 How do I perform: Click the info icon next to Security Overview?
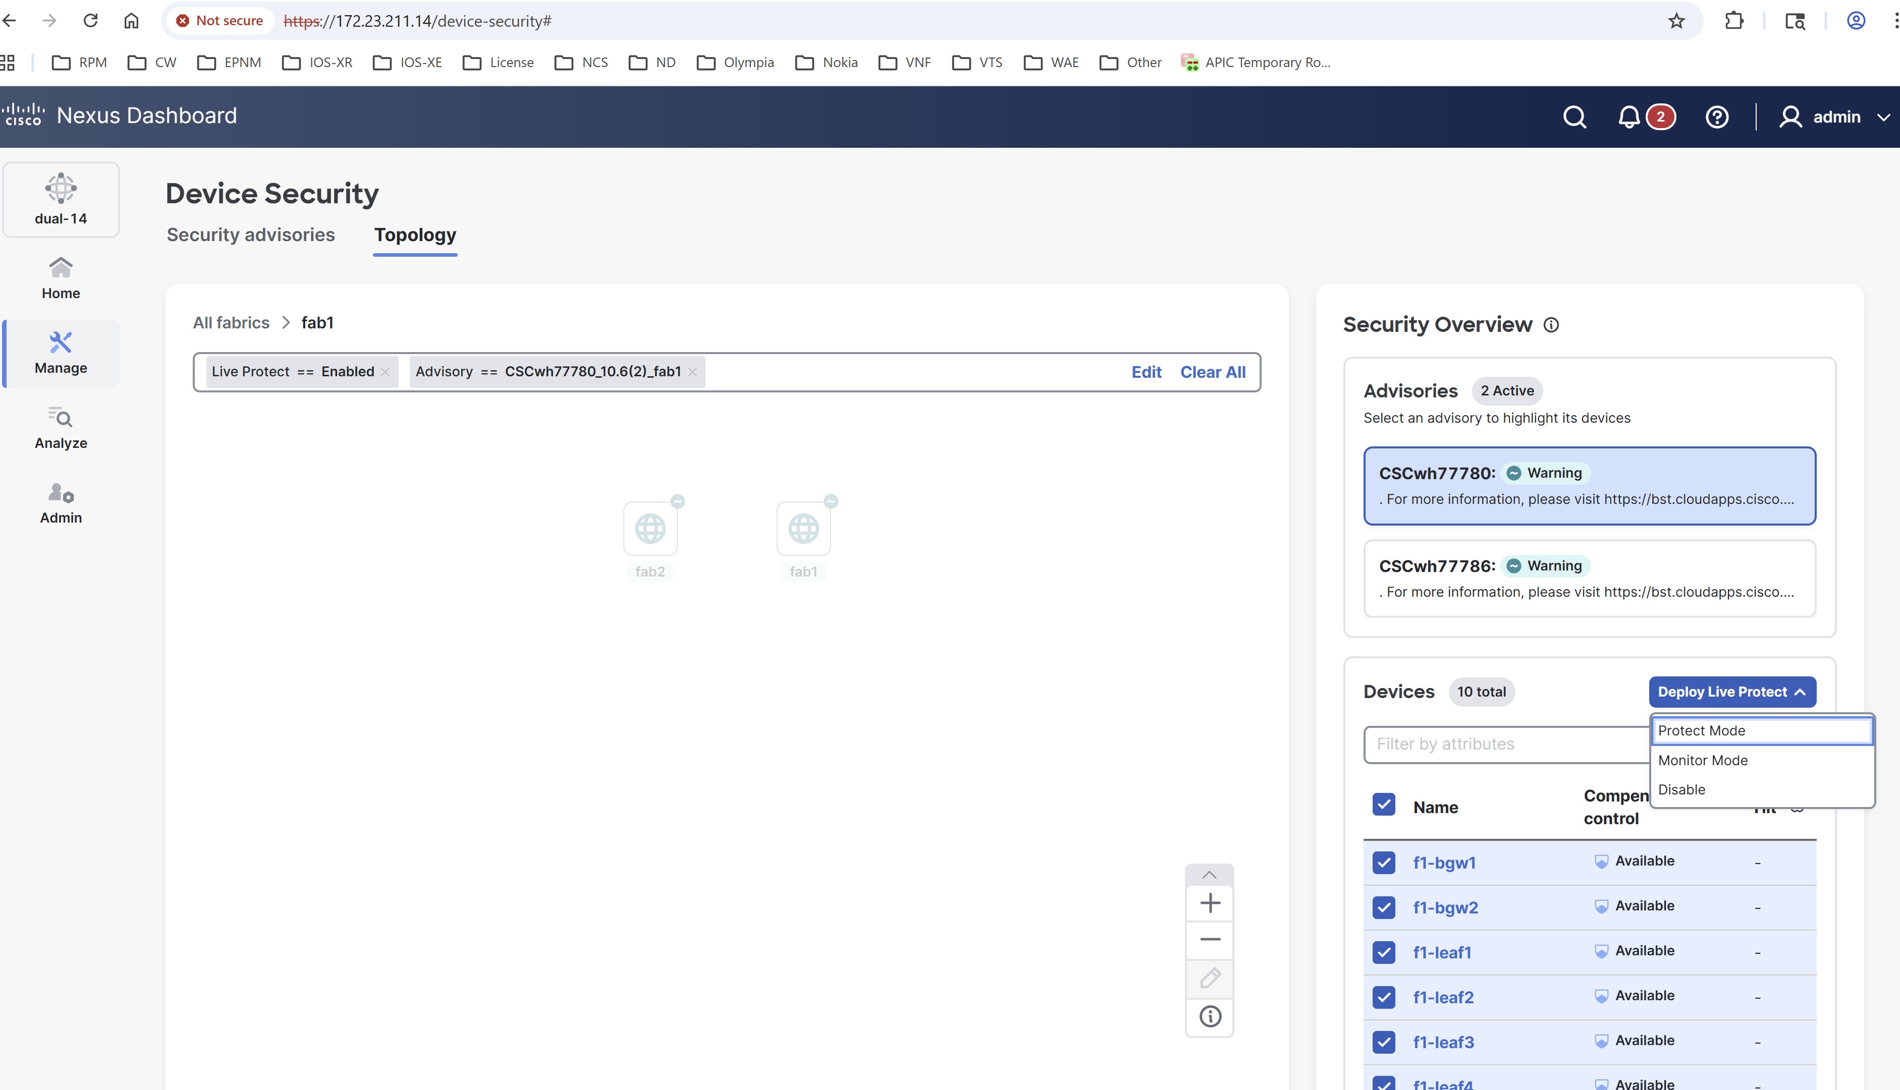click(x=1551, y=325)
